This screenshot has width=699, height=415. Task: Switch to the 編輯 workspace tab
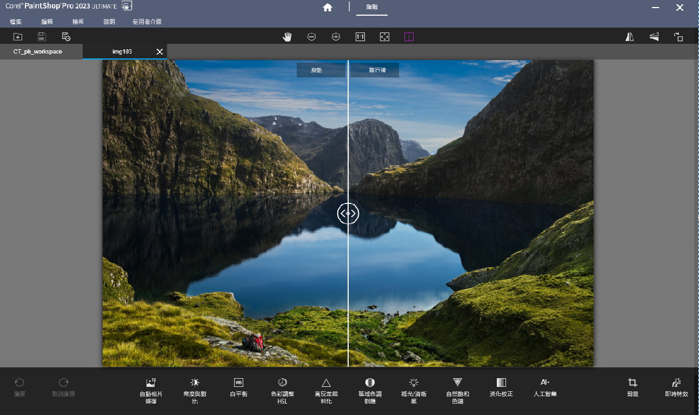[x=372, y=7]
